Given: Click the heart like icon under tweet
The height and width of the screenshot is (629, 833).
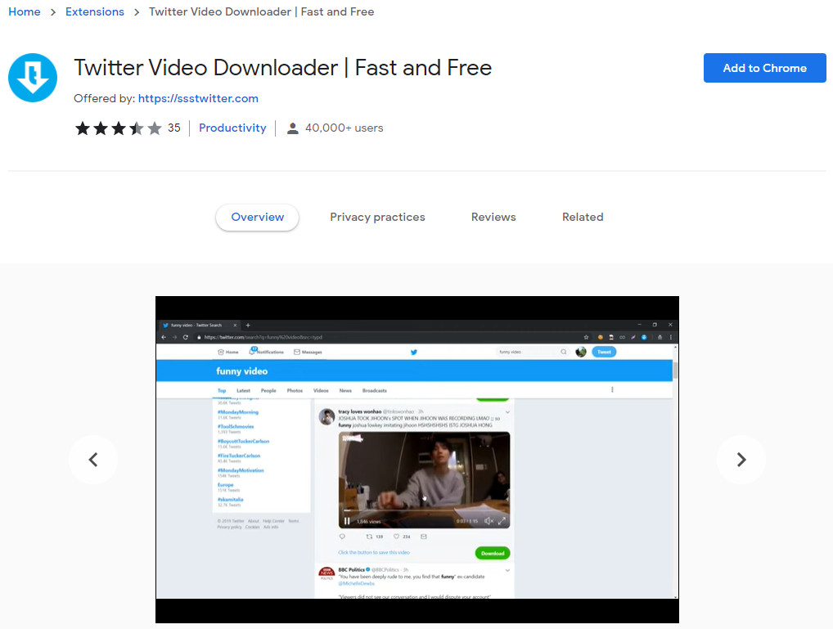Looking at the screenshot, I should (x=396, y=537).
